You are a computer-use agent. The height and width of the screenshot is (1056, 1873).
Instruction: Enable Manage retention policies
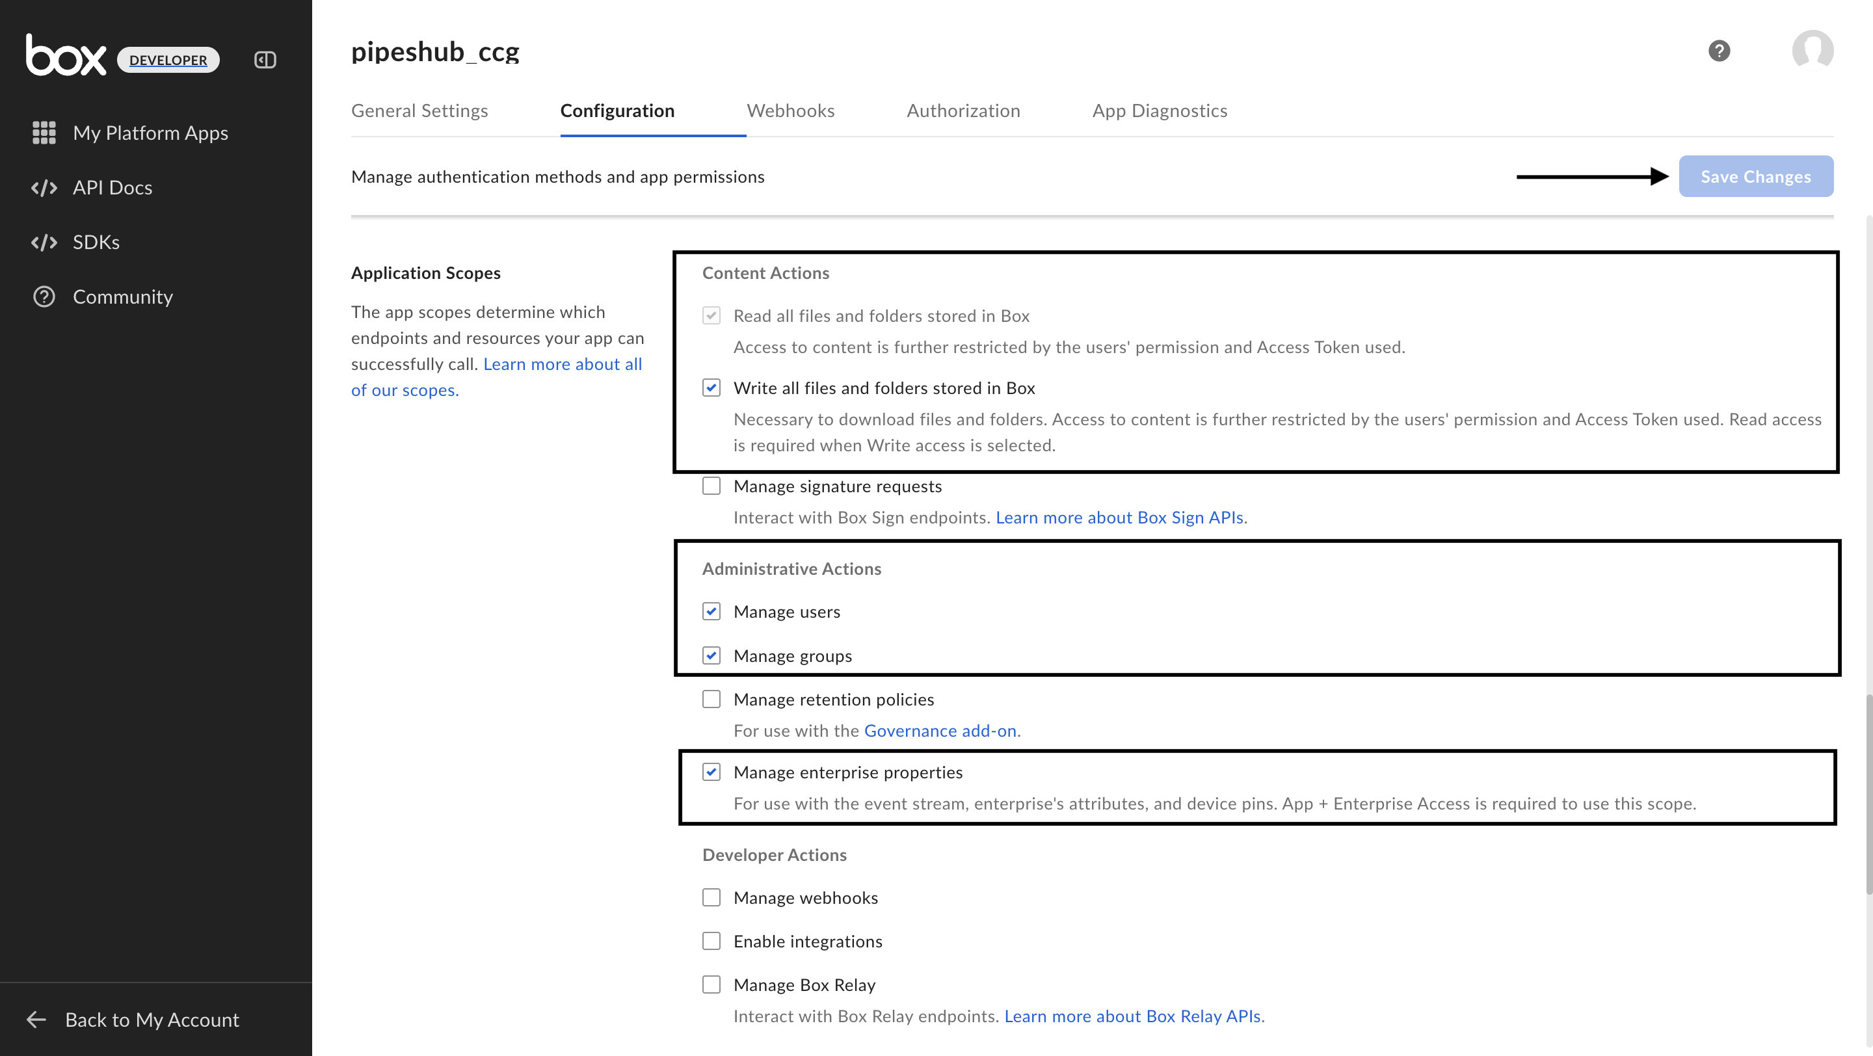click(x=711, y=698)
